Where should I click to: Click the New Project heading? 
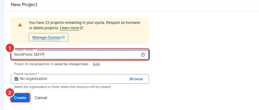(24, 5)
